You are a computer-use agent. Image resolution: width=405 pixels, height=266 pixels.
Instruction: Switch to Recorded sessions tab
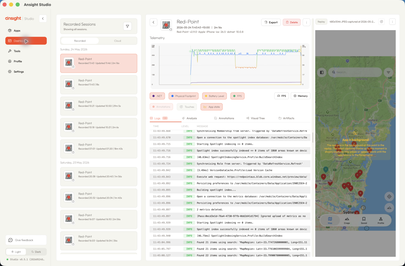tap(80, 41)
